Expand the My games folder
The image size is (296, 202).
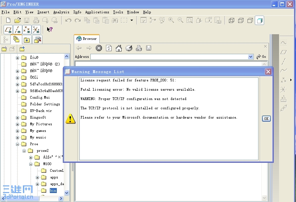tap(17, 131)
